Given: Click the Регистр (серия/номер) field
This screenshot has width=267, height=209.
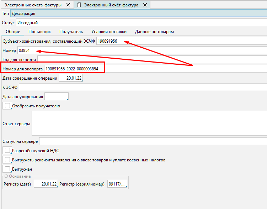Looking at the screenshot, I should pyautogui.click(x=117, y=184).
